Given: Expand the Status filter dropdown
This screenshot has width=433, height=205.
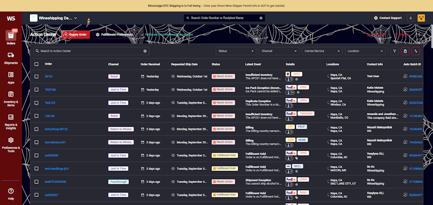Looking at the screenshot, I should [236, 51].
